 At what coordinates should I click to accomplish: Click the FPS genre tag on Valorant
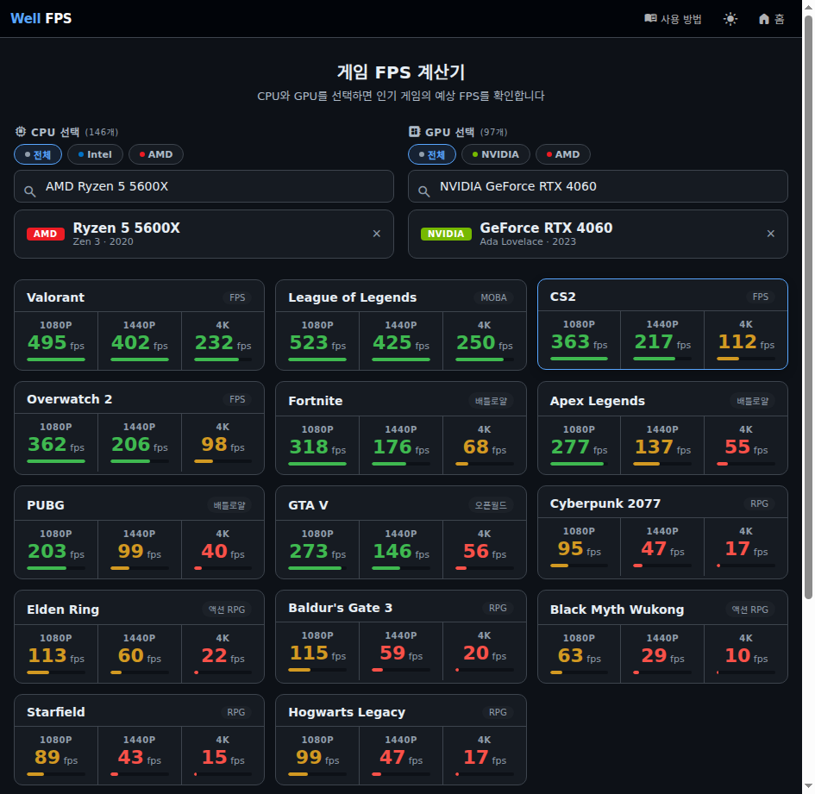pos(237,297)
